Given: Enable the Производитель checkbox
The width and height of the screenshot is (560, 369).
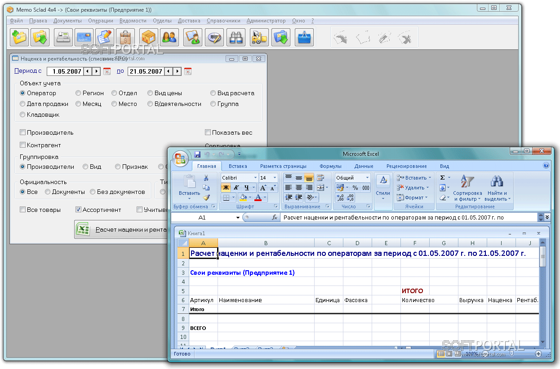Looking at the screenshot, I should [x=47, y=133].
